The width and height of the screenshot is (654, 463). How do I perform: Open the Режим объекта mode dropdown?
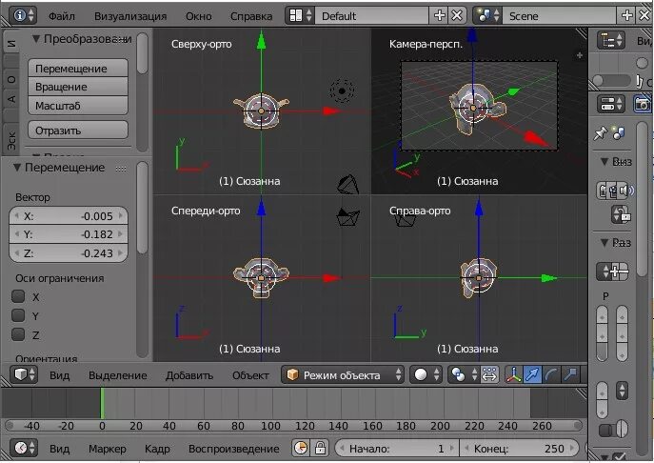343,374
